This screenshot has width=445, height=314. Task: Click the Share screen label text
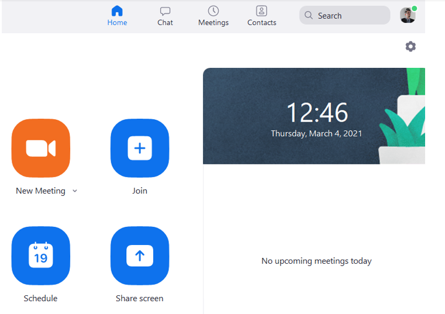(x=140, y=298)
